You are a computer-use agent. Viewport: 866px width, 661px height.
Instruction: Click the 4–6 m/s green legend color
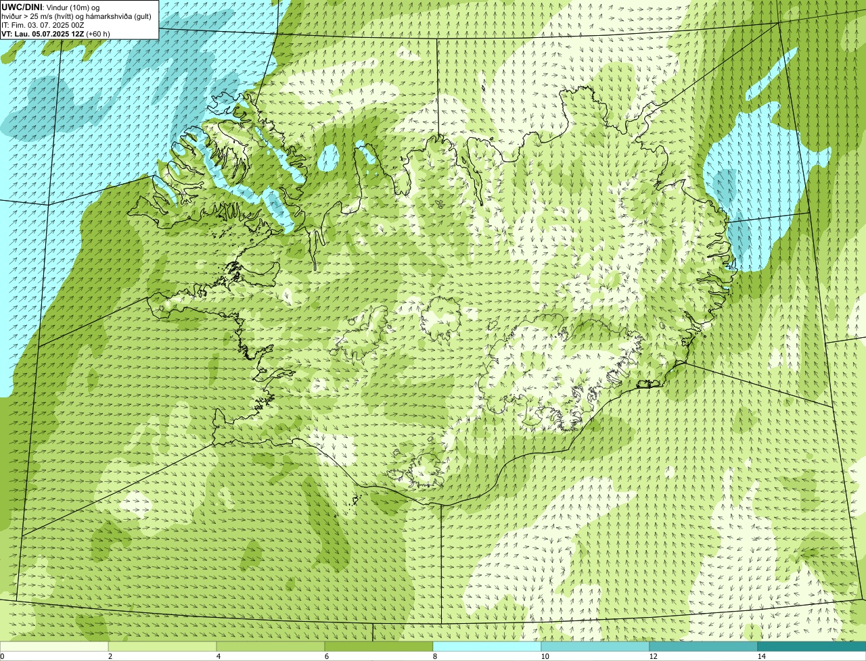click(x=271, y=646)
